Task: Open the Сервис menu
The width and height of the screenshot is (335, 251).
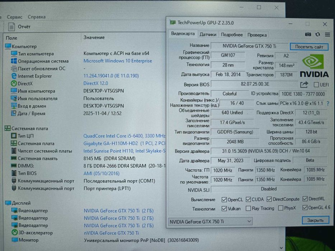Action: click(14, 17)
